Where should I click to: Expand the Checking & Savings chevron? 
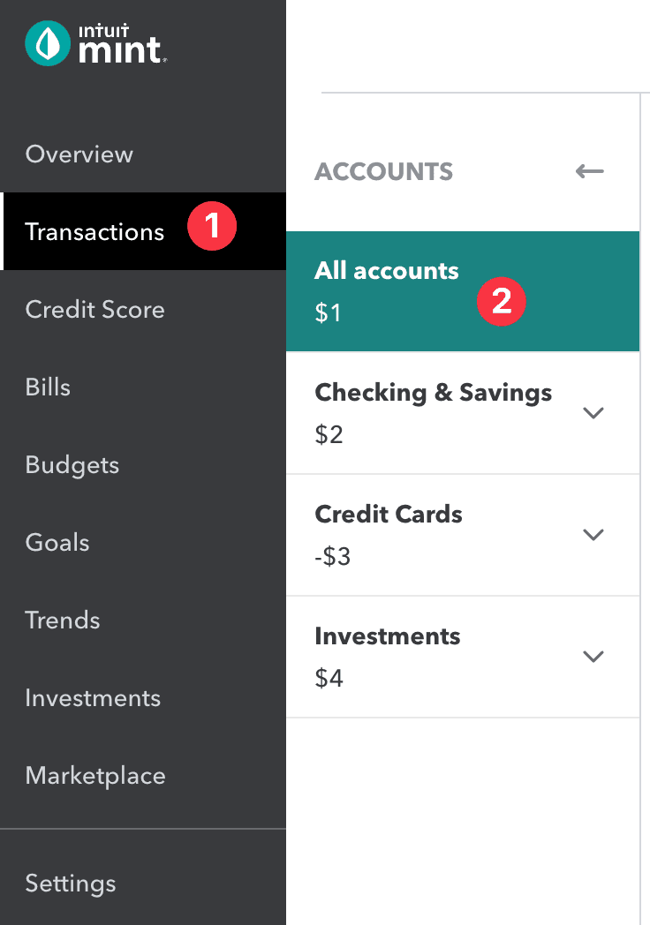coord(593,412)
